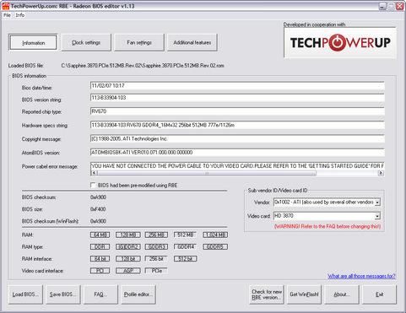This screenshot has width=406, height=313.
Task: Switch to the Information tab
Action: (33, 43)
